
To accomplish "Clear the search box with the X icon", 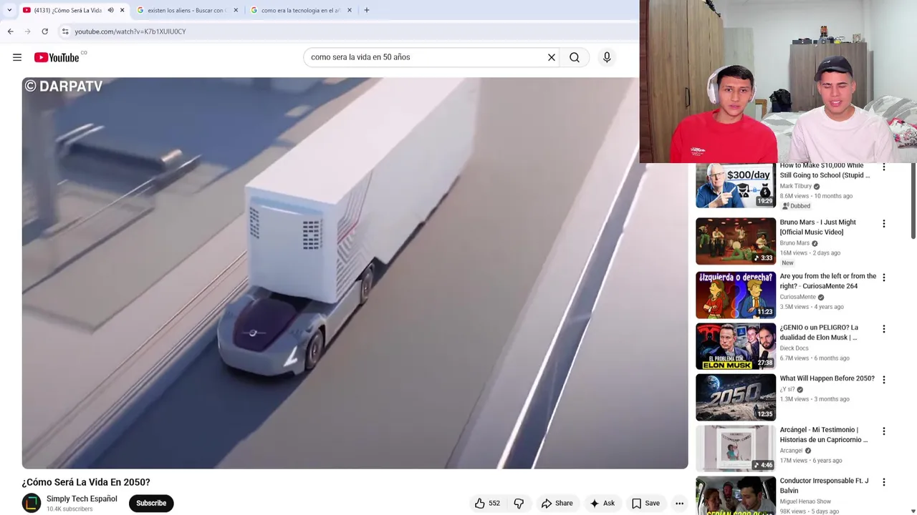I will [552, 57].
